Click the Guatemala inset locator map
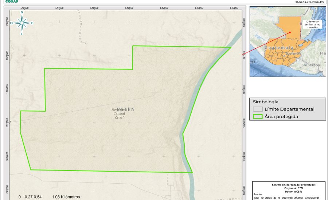Viewport: 328px width, 200px height. [288, 41]
